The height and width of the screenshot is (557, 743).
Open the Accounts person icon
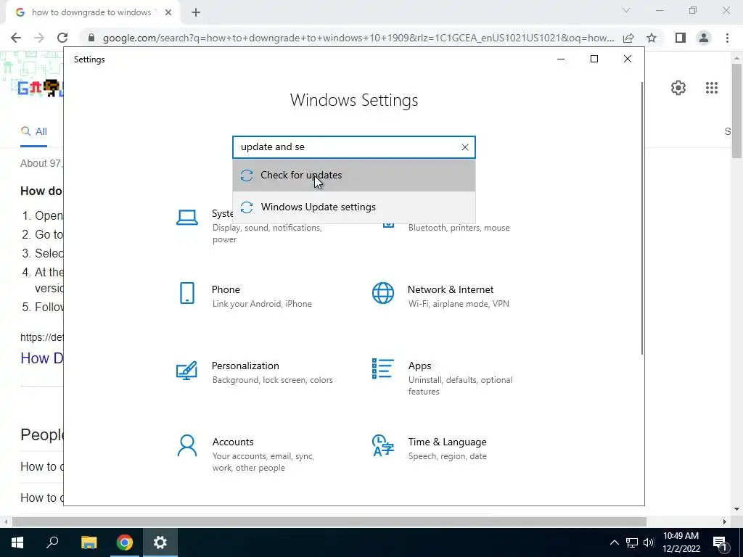[187, 446]
